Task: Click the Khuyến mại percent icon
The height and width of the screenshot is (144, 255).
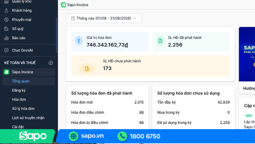Action: [6, 20]
